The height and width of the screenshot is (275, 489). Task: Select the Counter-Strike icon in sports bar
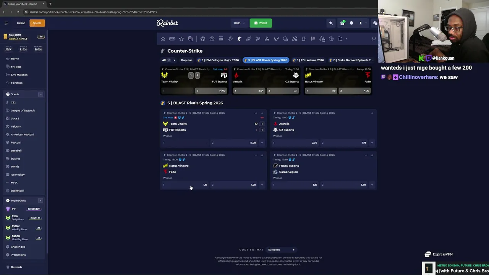239,39
